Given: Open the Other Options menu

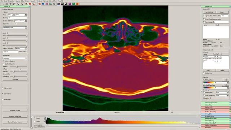Looking at the screenshot, I should point(25,1).
